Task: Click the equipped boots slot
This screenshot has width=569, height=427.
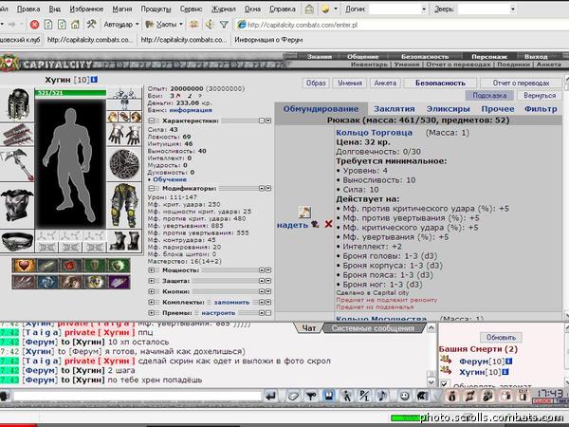Action: click(124, 241)
